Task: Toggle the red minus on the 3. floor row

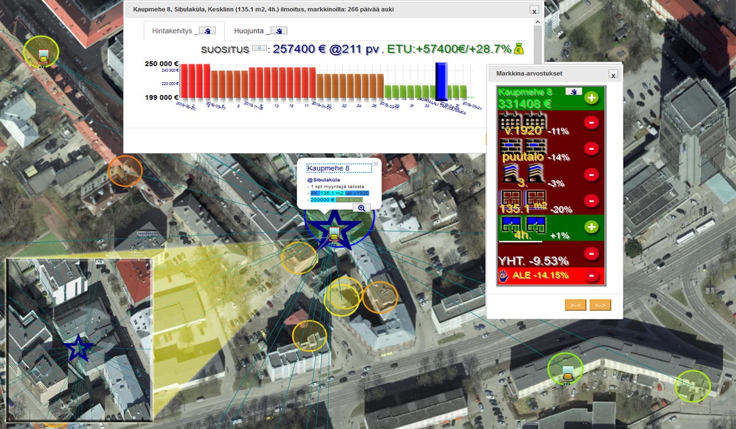Action: [x=591, y=175]
